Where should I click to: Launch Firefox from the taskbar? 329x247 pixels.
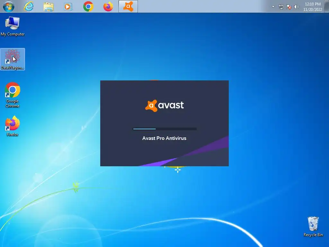coord(108,7)
